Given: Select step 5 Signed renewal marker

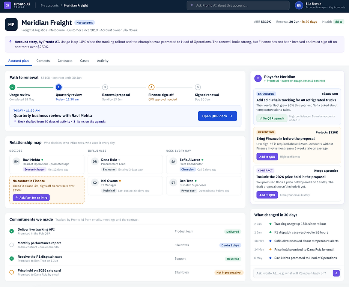Looking at the screenshot, I should click(x=198, y=87).
